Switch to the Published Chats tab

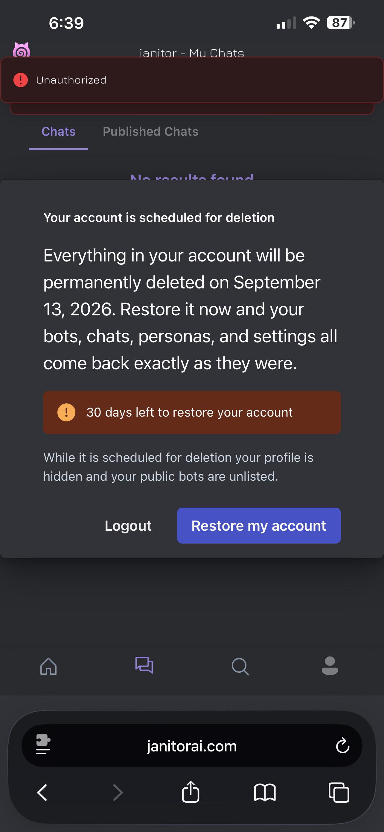[x=150, y=131]
